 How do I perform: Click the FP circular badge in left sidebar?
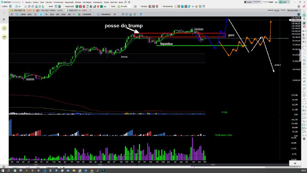click(x=4, y=37)
